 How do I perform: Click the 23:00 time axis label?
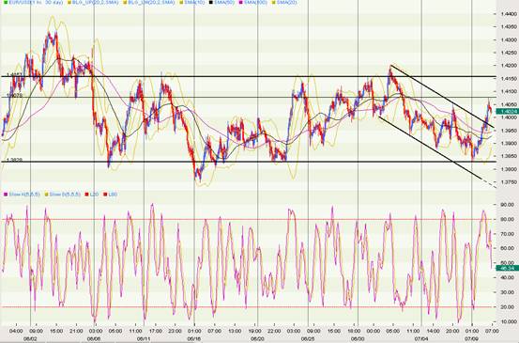(x=175, y=331)
